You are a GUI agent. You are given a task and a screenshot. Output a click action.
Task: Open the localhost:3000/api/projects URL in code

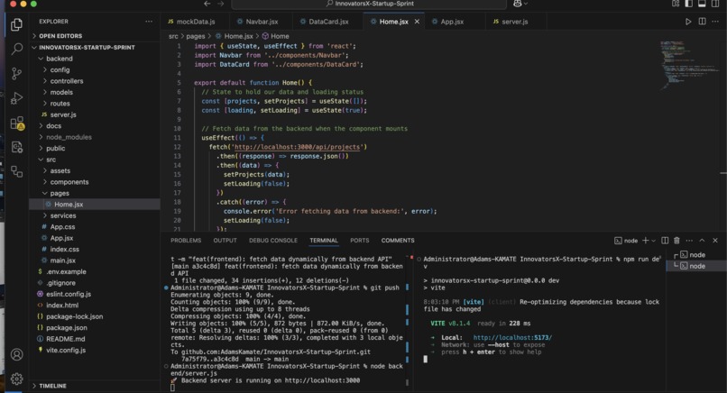297,147
